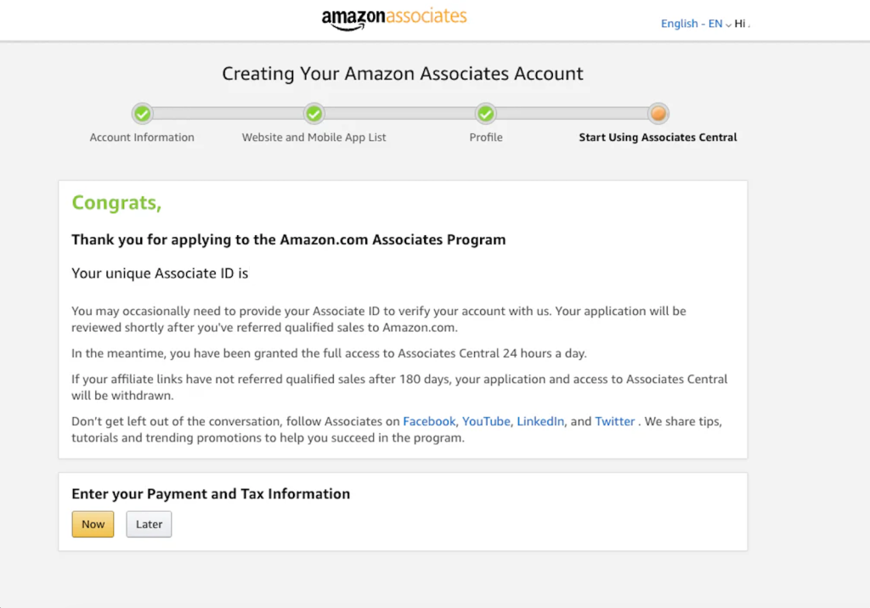Click the Account Information green checkmark step

point(142,114)
